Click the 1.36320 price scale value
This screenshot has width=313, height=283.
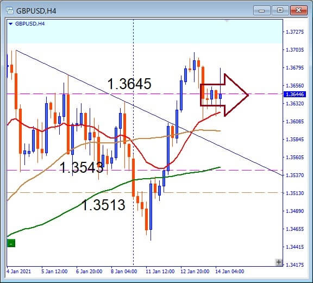[x=295, y=104]
